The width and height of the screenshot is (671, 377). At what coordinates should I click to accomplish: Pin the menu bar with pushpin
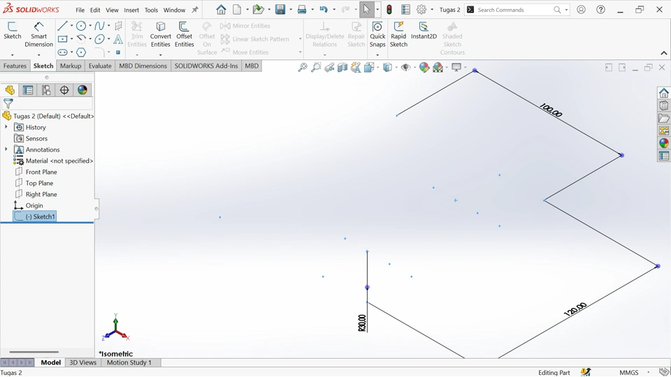click(x=195, y=9)
